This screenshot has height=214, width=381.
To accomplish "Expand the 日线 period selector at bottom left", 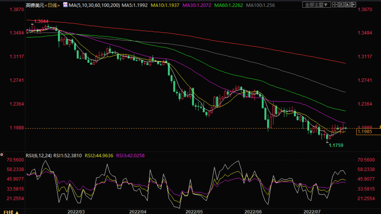I will [x=11, y=212].
